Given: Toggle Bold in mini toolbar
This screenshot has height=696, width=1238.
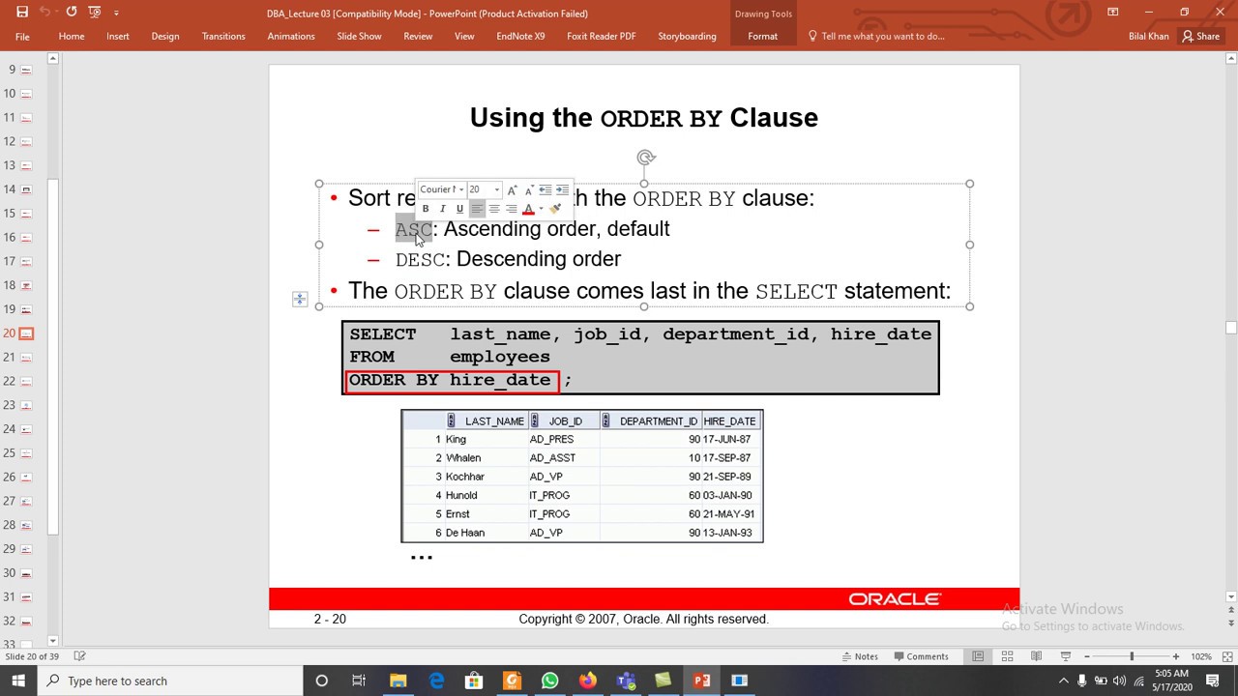Looking at the screenshot, I should point(426,209).
